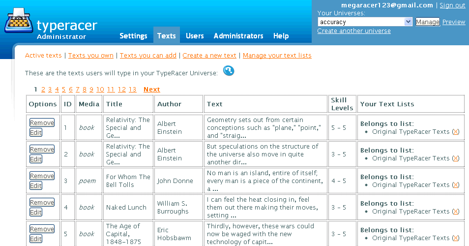Go to page 13 of texts
This screenshot has height=246, width=469.
click(x=132, y=90)
